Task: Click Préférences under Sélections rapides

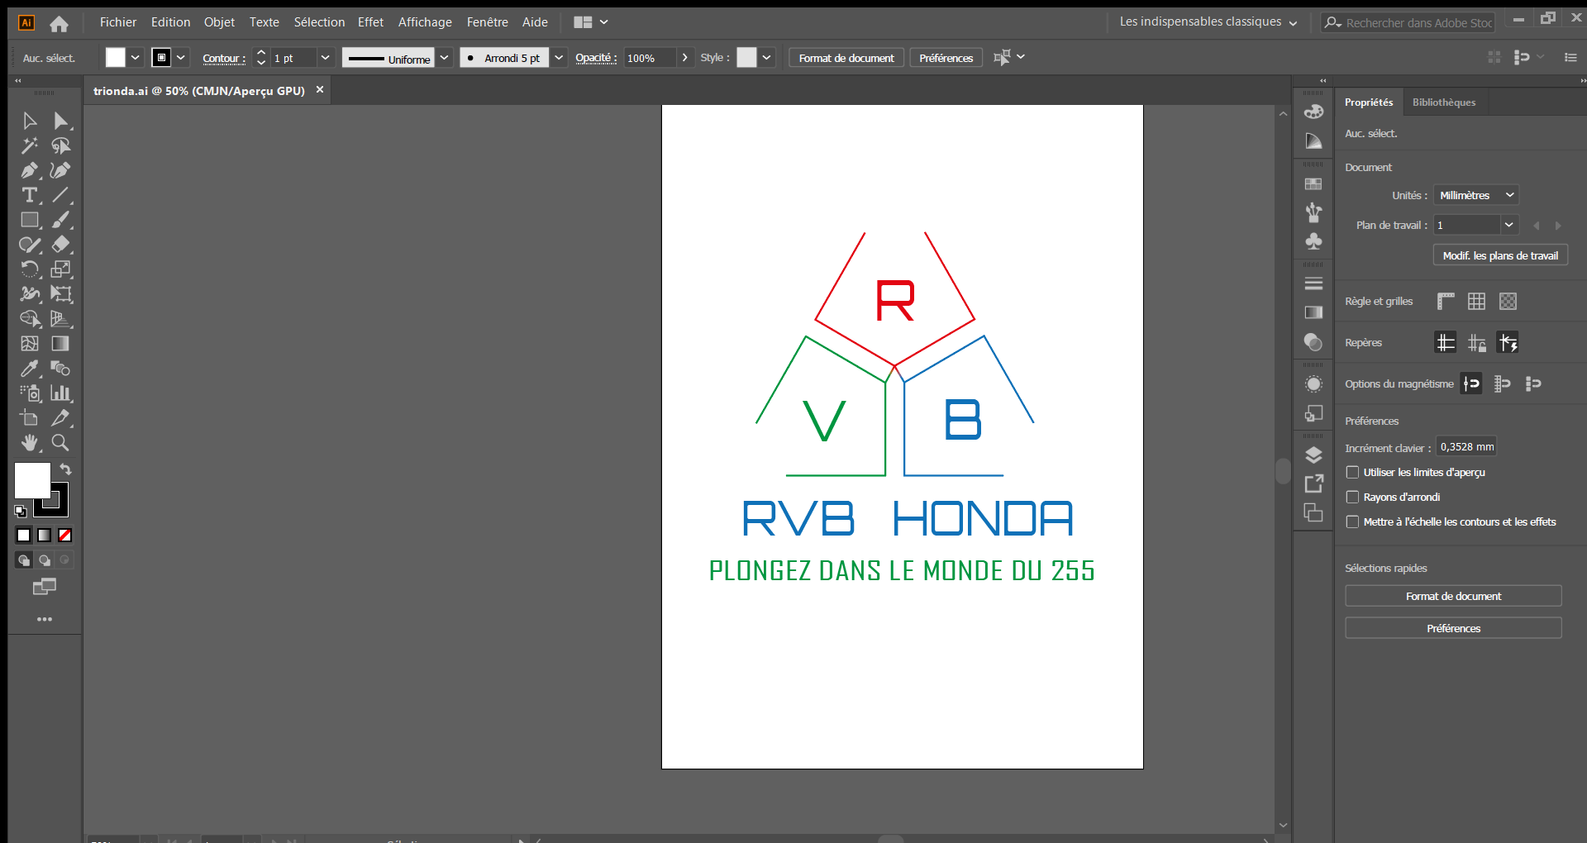Action: coord(1453,628)
